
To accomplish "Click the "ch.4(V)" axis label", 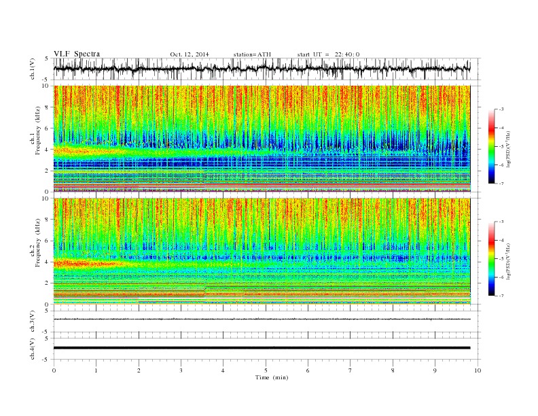I will [32, 349].
